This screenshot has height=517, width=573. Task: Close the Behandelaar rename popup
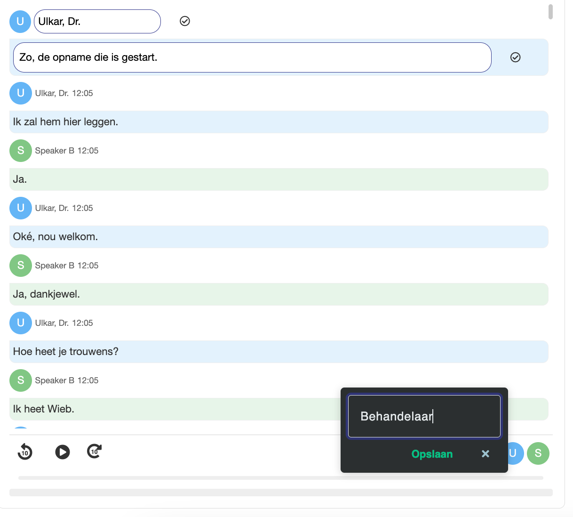tap(485, 454)
